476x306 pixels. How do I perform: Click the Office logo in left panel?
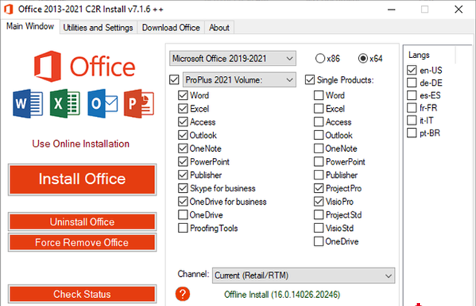point(82,66)
